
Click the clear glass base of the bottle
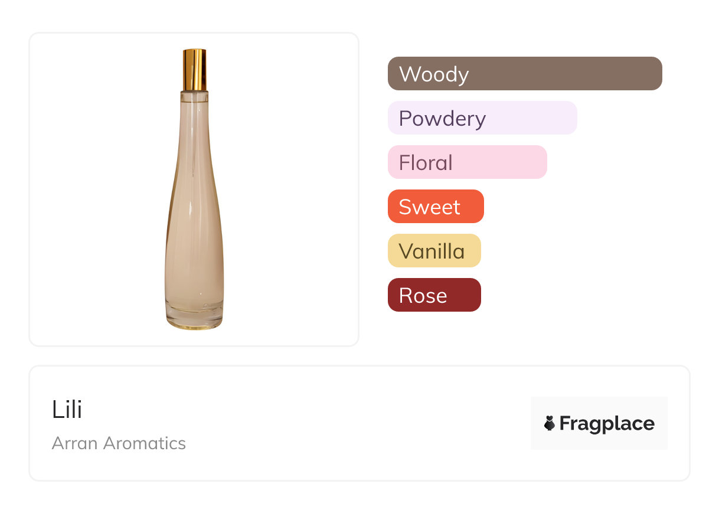click(x=194, y=319)
